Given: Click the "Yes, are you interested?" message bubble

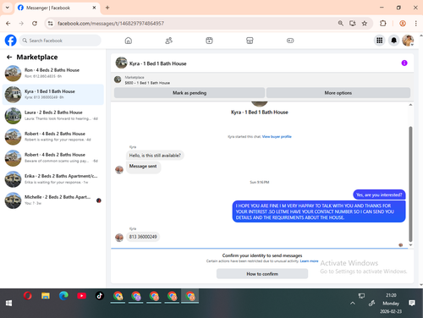Looking at the screenshot, I should pos(379,195).
